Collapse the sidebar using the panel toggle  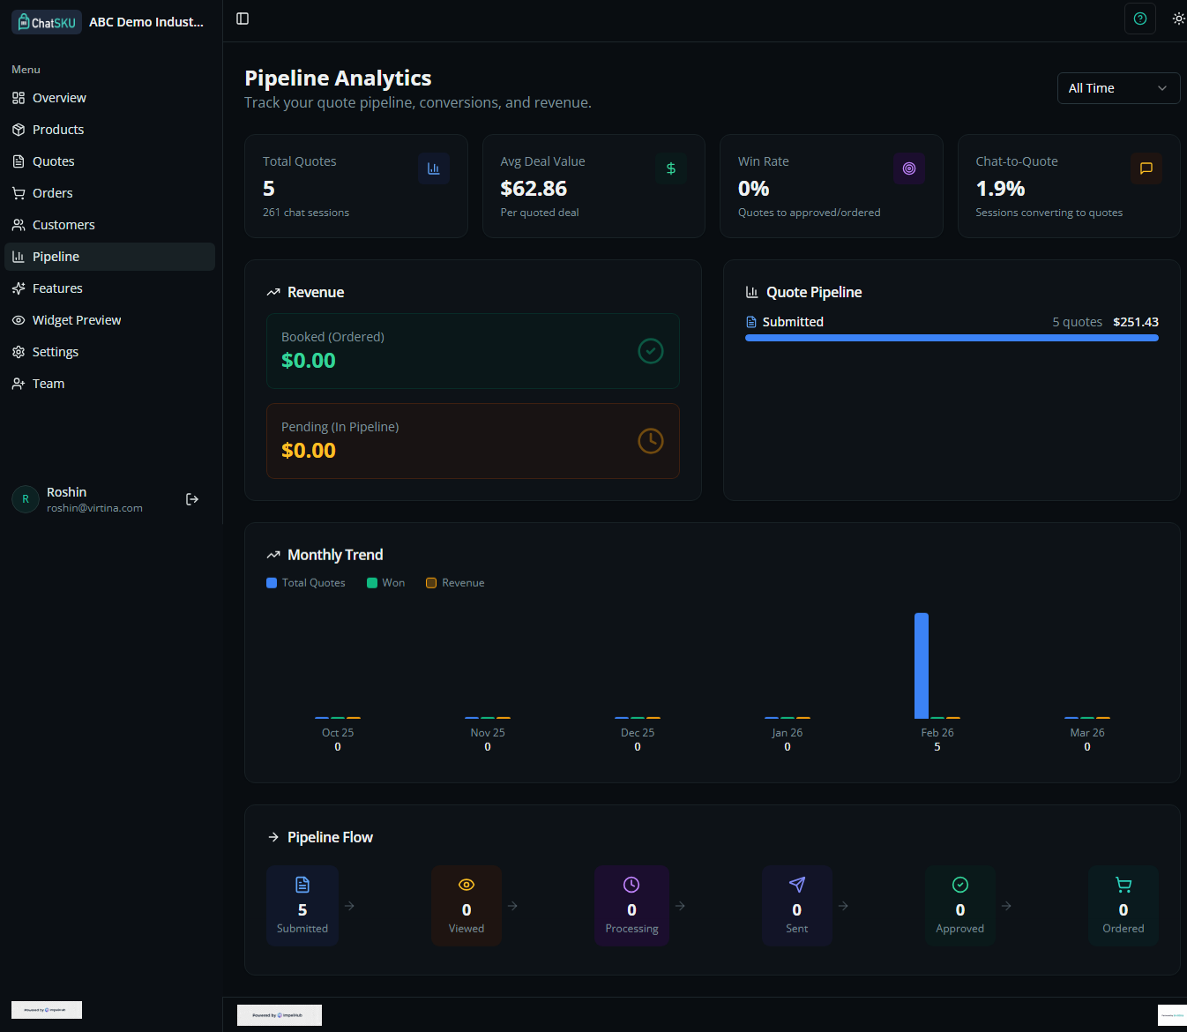(243, 18)
